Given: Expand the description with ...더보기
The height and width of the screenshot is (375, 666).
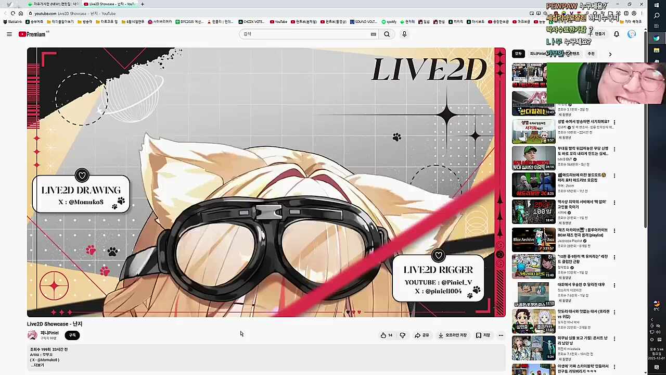Looking at the screenshot, I should click(x=37, y=365).
